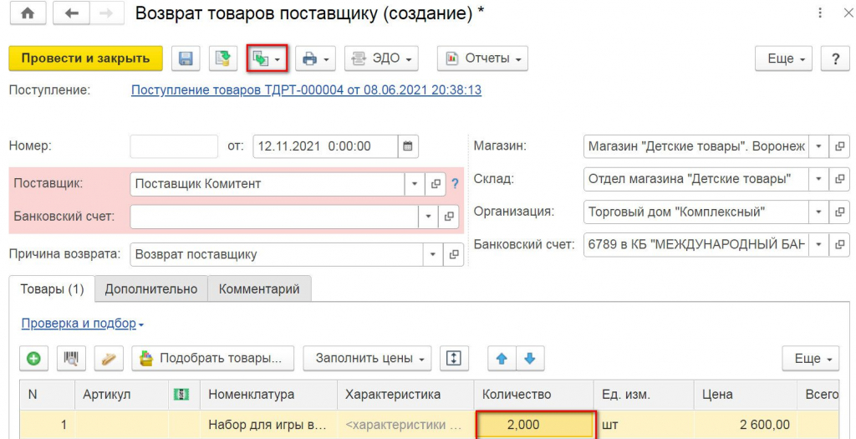Open the Магазин record icon
856x439 pixels.
pos(839,146)
